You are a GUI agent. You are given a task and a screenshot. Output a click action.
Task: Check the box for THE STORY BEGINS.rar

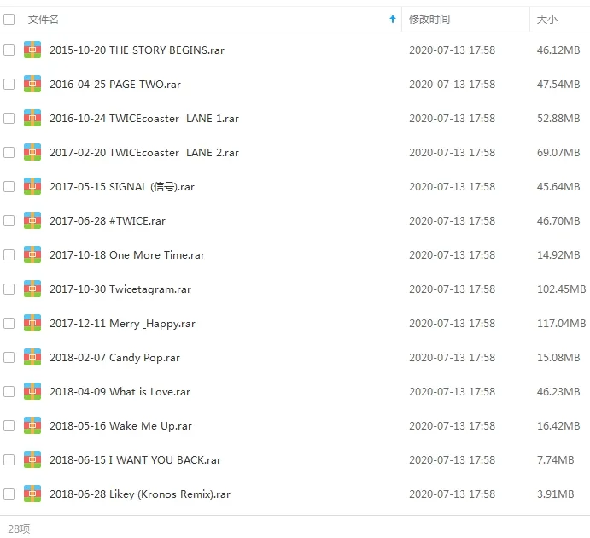9,50
